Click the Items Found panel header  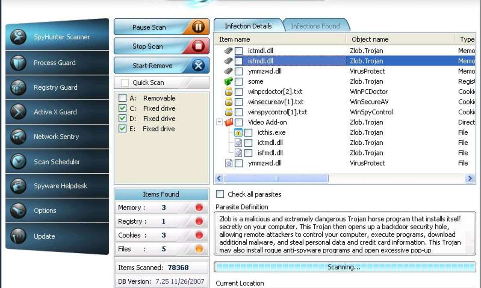tap(161, 194)
